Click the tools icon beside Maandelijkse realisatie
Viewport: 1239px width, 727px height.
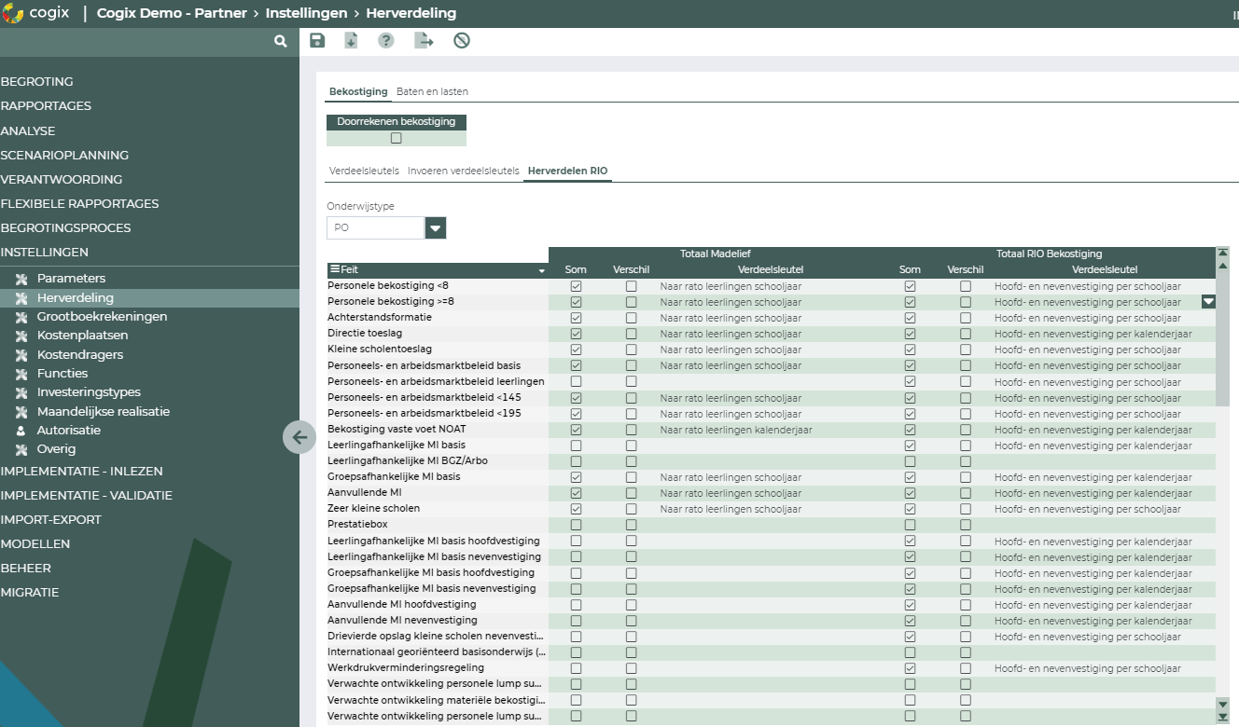click(x=21, y=412)
